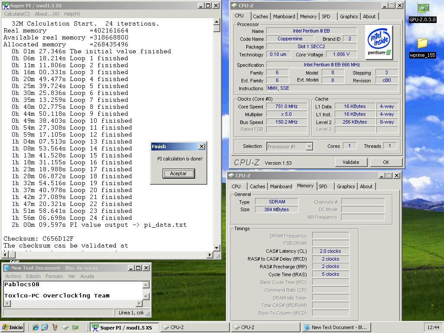The height and width of the screenshot is (333, 444).
Task: Click Toxico-PC Overclocking Team text line
Action: tap(57, 296)
